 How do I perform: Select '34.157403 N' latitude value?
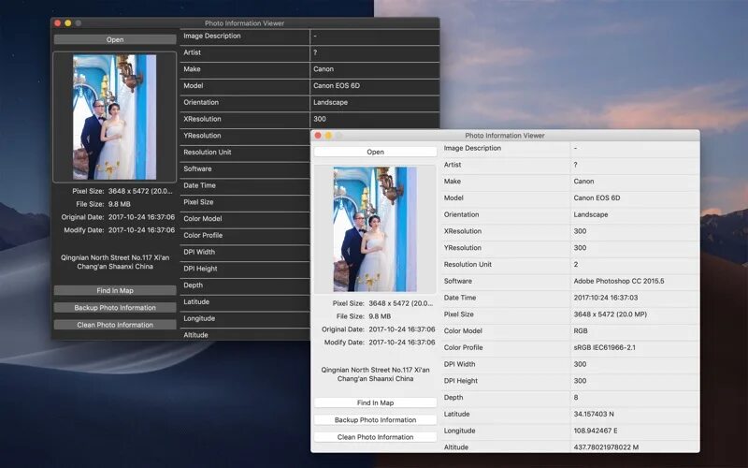594,414
